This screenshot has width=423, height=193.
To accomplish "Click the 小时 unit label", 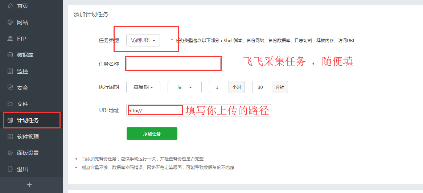I will 237,87.
